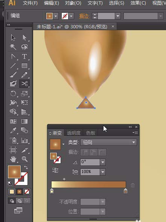Image resolution: width=166 pixels, height=222 pixels.
Task: Select the Gradient tool in toolbox
Action: click(24, 121)
